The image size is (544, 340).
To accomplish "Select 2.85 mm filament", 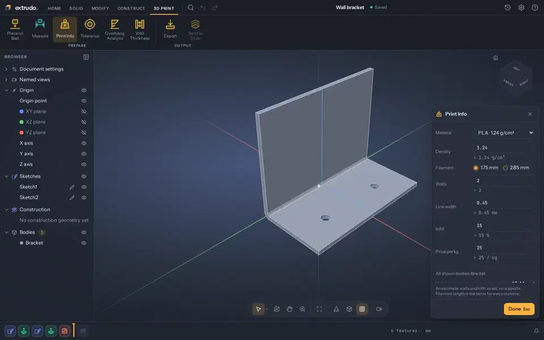I will 516,168.
